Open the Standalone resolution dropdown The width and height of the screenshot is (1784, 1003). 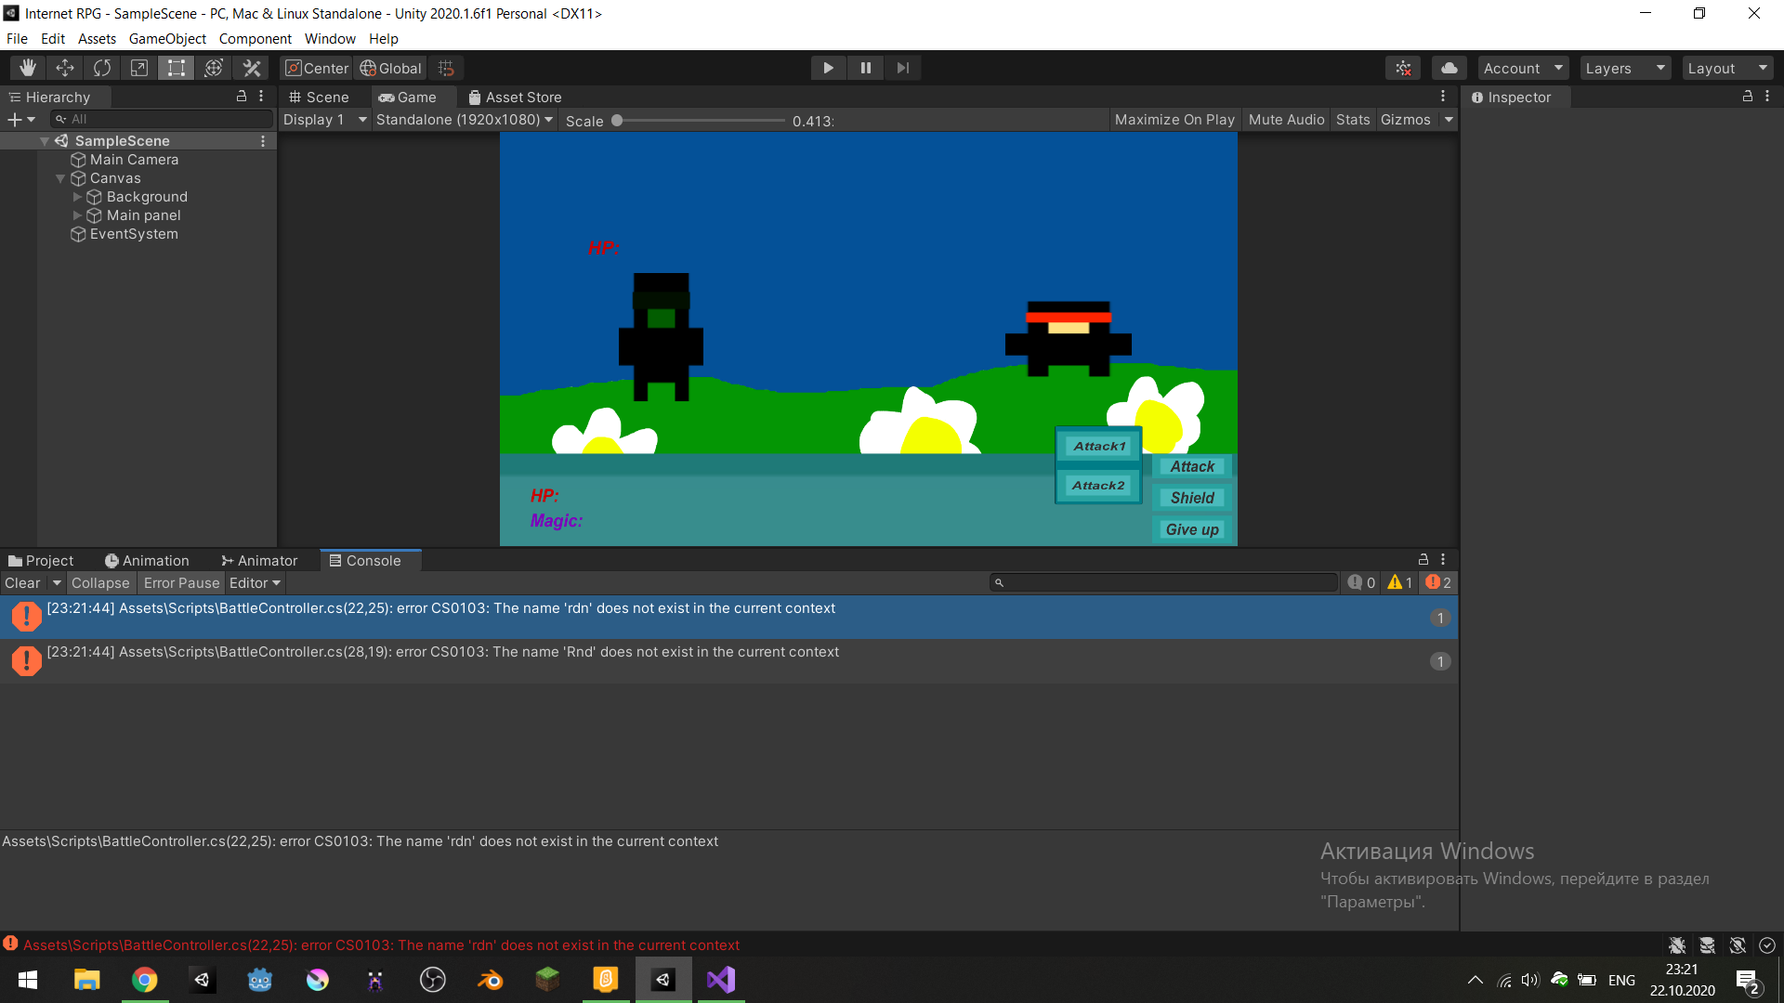tap(465, 120)
